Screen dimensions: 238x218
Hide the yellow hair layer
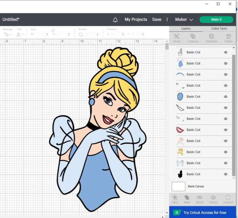click(226, 152)
